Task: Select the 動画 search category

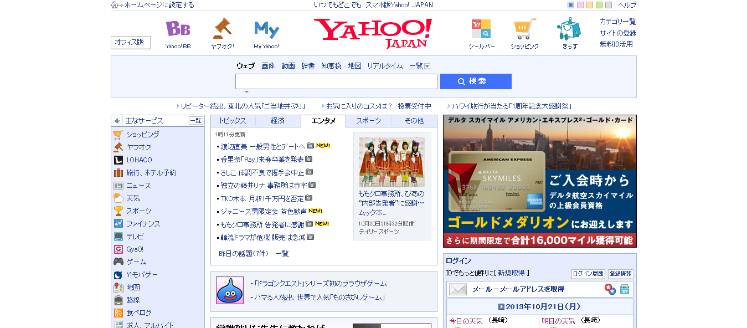Action: tap(288, 66)
